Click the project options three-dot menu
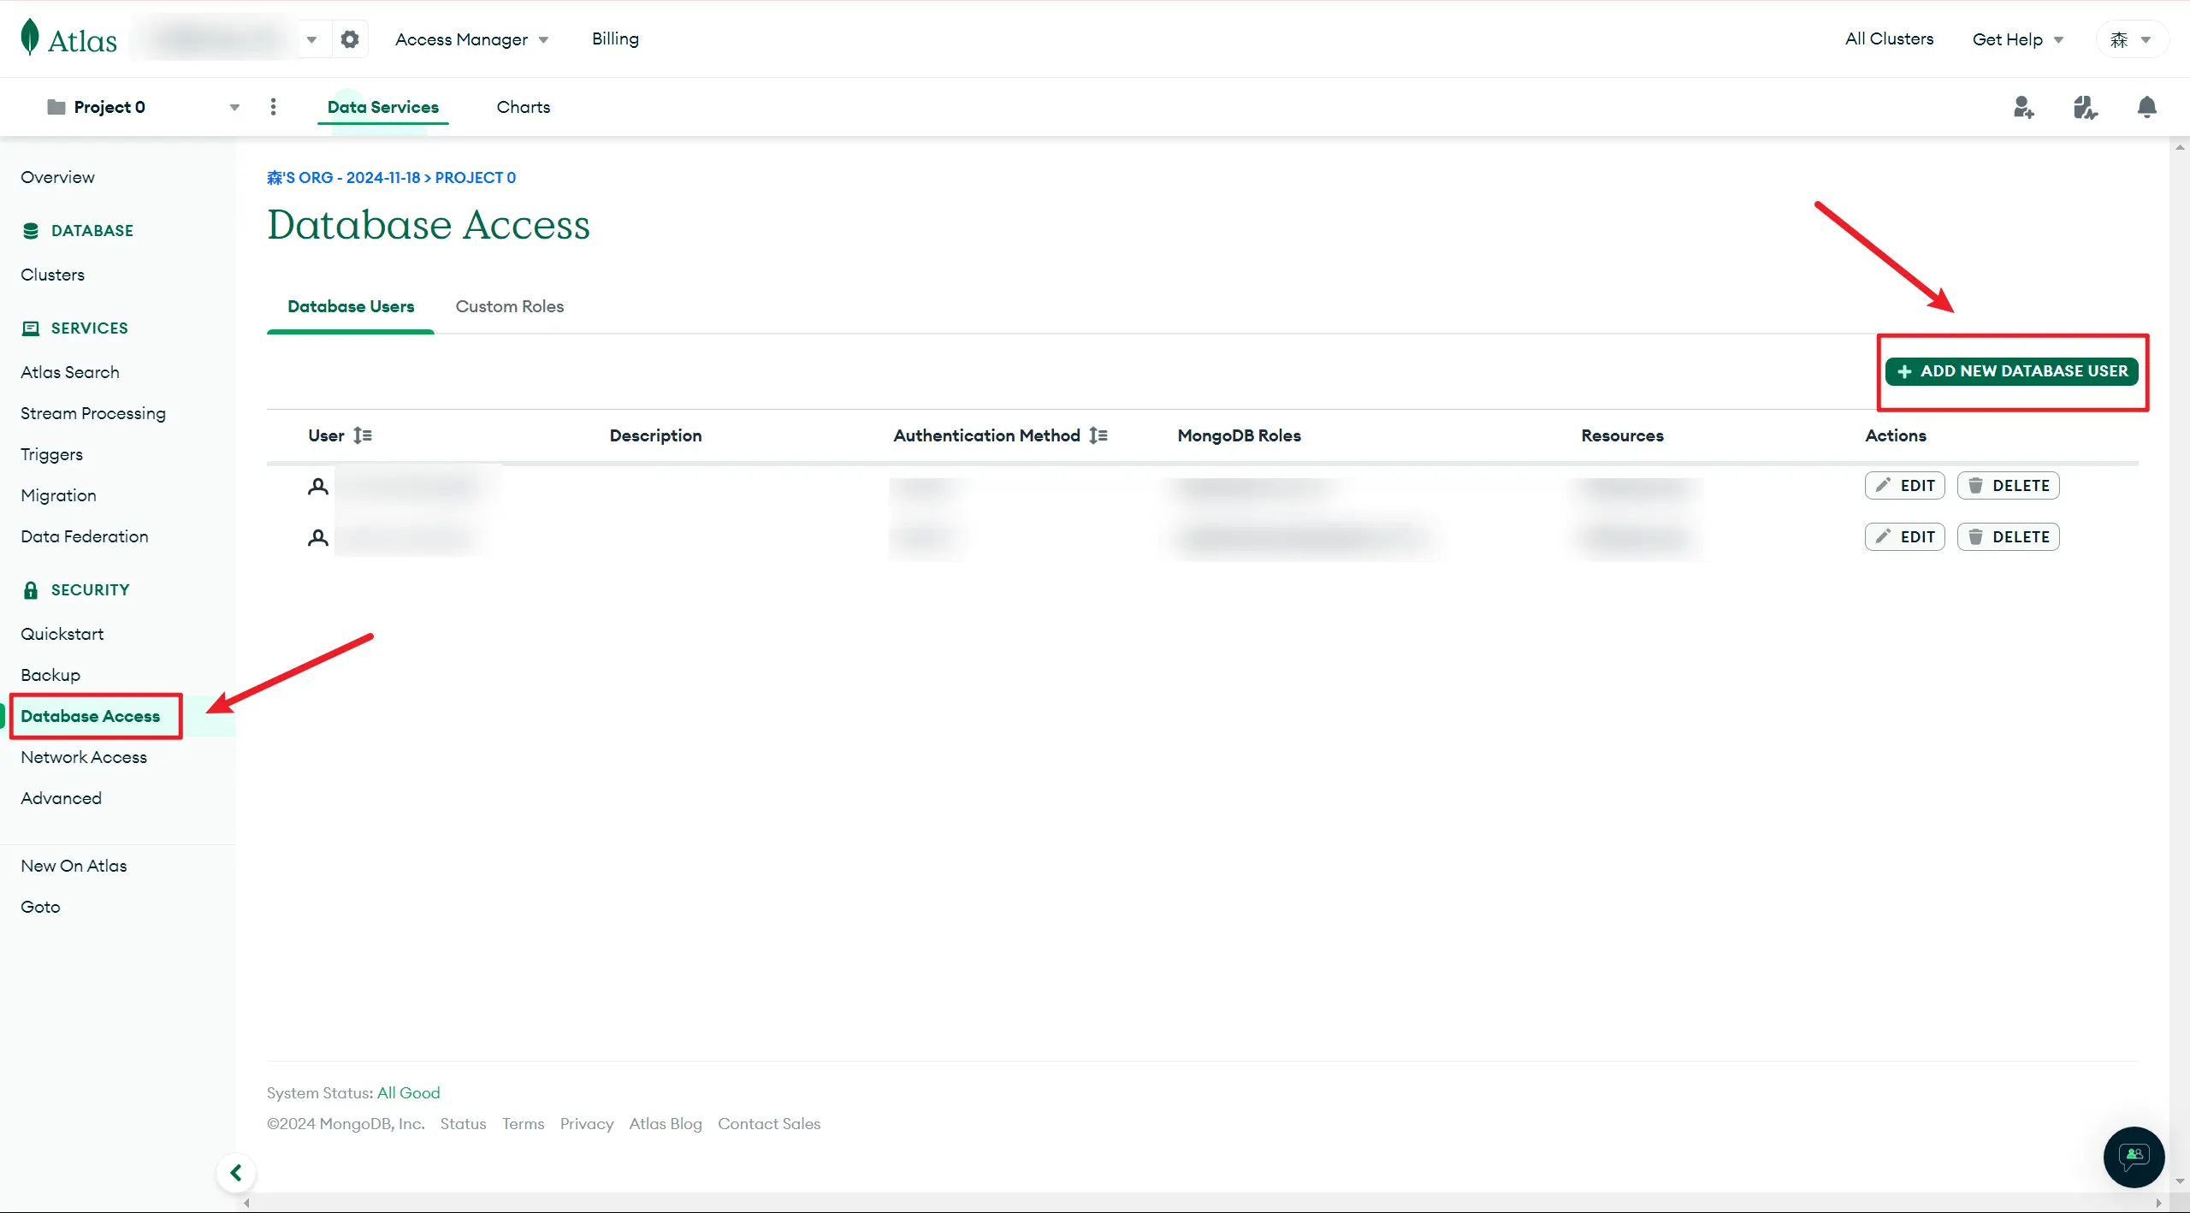 [x=273, y=107]
